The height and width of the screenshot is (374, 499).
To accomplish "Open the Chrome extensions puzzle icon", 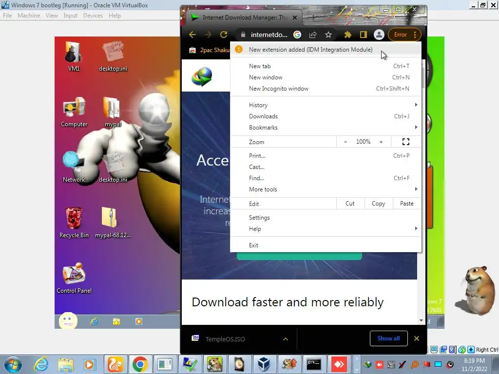I will pyautogui.click(x=347, y=35).
